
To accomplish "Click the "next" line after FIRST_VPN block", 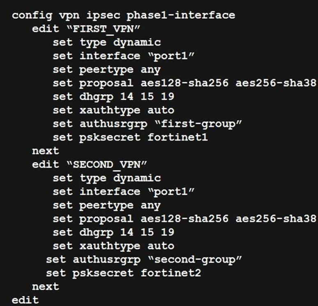I will coord(46,151).
